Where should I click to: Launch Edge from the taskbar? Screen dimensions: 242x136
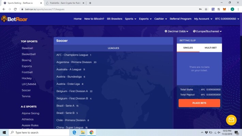click(74, 133)
